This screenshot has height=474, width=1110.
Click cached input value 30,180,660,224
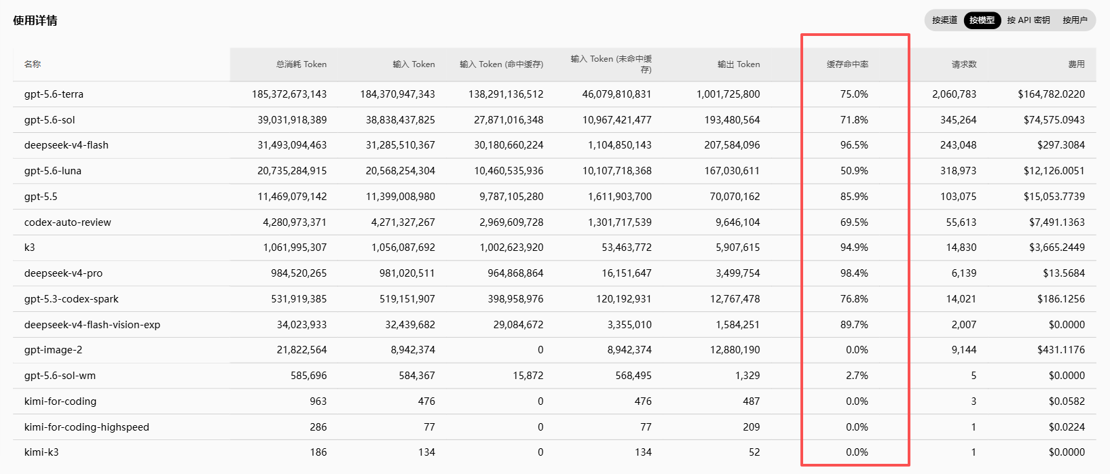coord(508,145)
